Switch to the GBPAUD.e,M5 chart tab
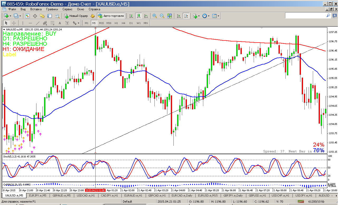The width and height of the screenshot is (340, 205). coord(62,196)
